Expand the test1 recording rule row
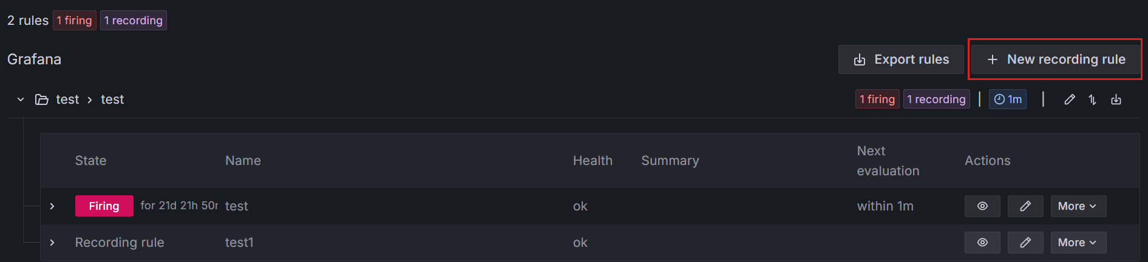Image resolution: width=1148 pixels, height=262 pixels. (x=52, y=243)
